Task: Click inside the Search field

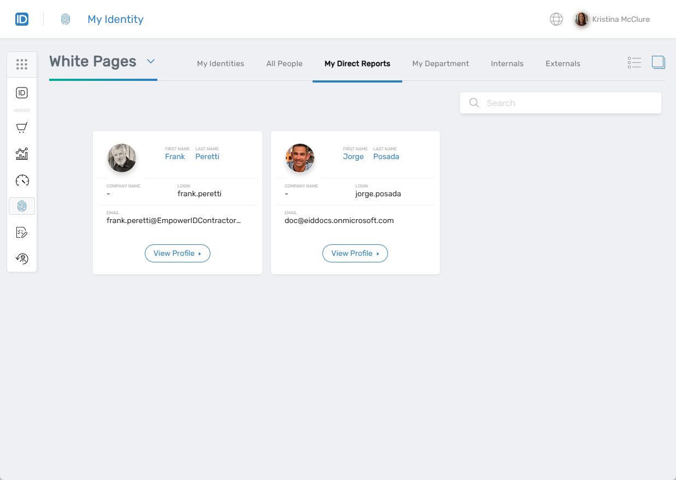Action: 560,103
